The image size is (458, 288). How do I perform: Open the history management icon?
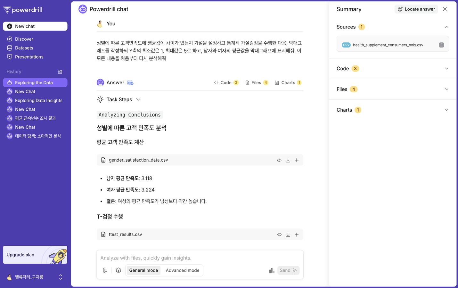pyautogui.click(x=60, y=72)
